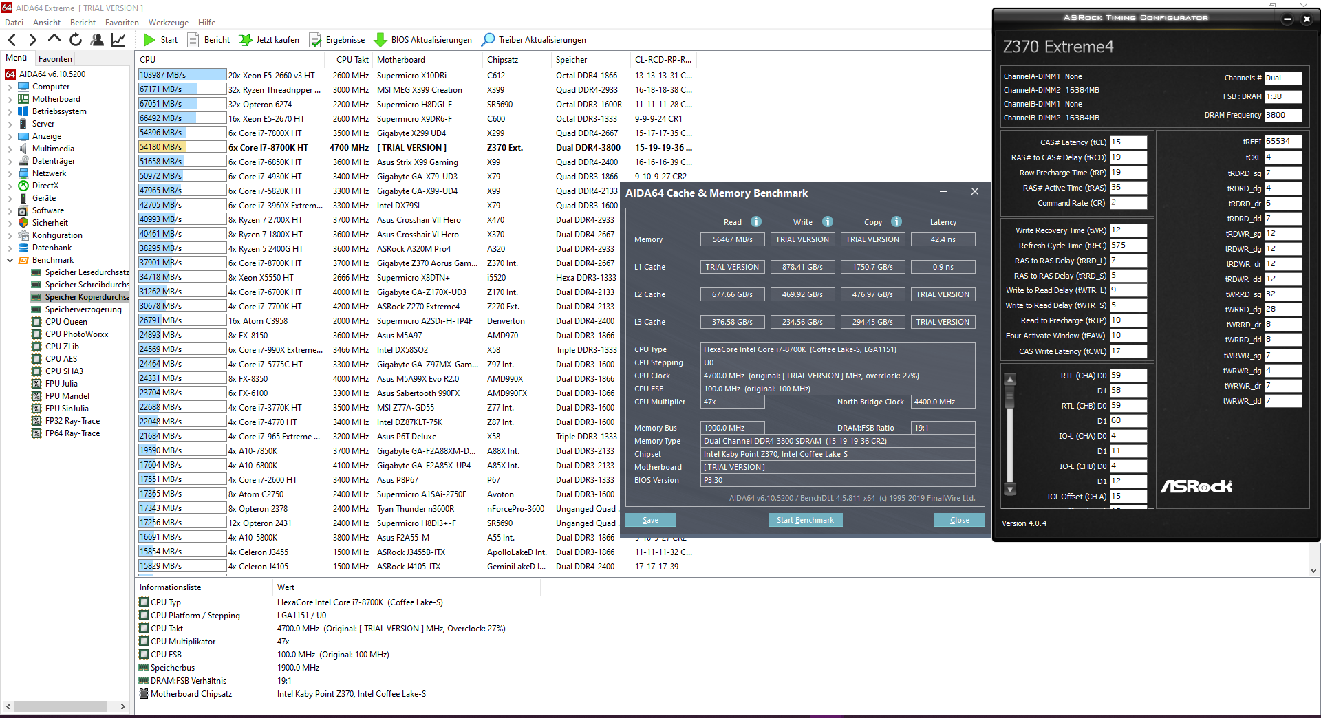Open the Favoriten menu
The height and width of the screenshot is (718, 1321).
pyautogui.click(x=122, y=23)
